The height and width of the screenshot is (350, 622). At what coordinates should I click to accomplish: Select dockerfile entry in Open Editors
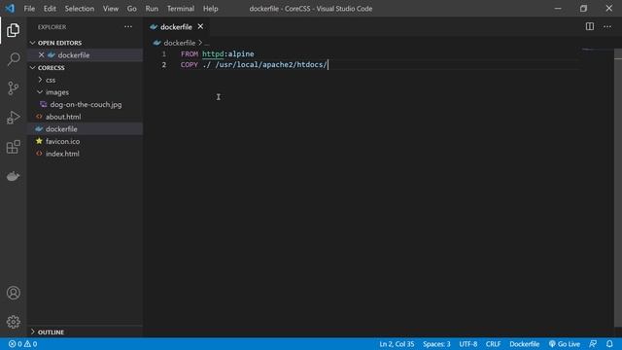coord(74,54)
